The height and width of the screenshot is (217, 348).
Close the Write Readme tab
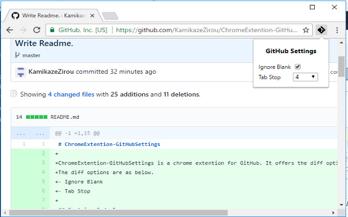92,16
